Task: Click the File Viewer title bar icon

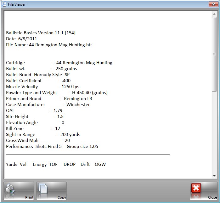Action: coord(4,4)
